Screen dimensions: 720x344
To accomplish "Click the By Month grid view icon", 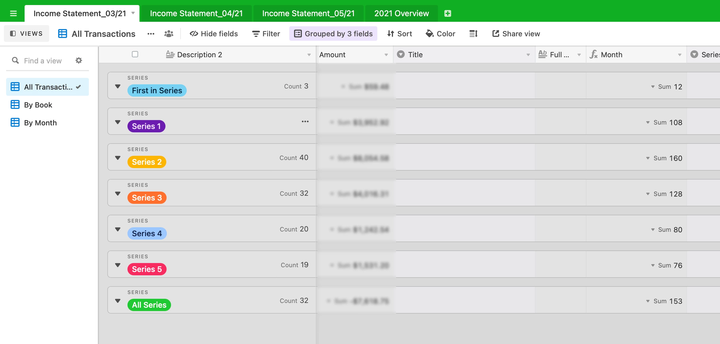I will pyautogui.click(x=15, y=122).
